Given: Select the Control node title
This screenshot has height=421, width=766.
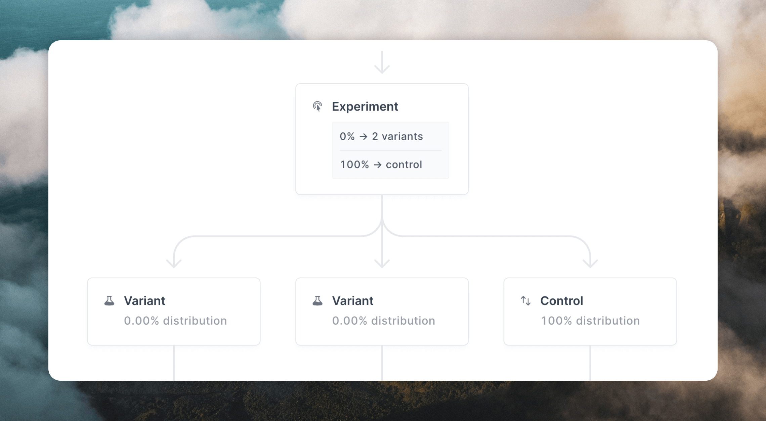Looking at the screenshot, I should point(561,301).
